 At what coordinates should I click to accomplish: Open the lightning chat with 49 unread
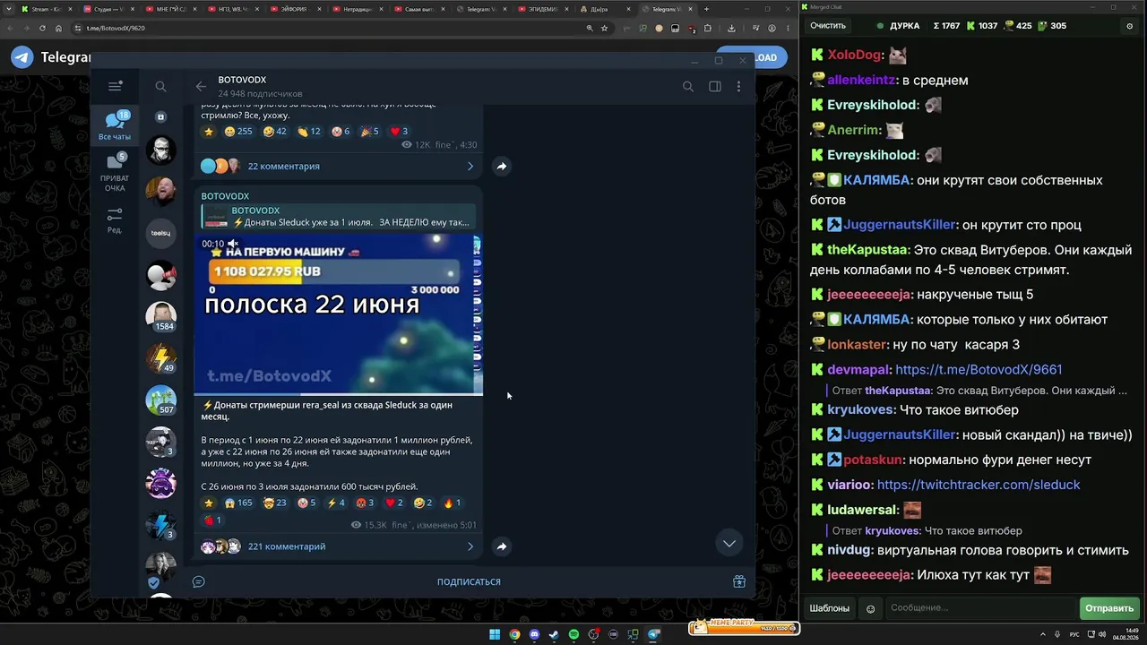click(x=161, y=357)
